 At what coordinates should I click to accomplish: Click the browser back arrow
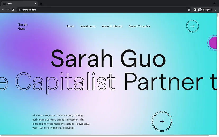click(x=3, y=10)
